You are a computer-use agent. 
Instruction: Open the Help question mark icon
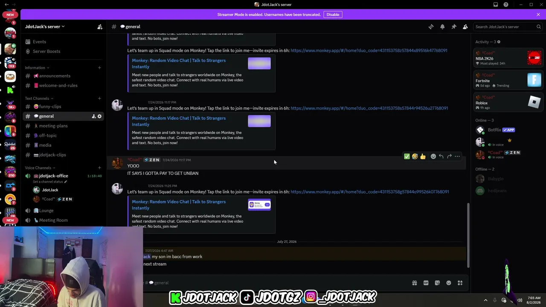(506, 5)
